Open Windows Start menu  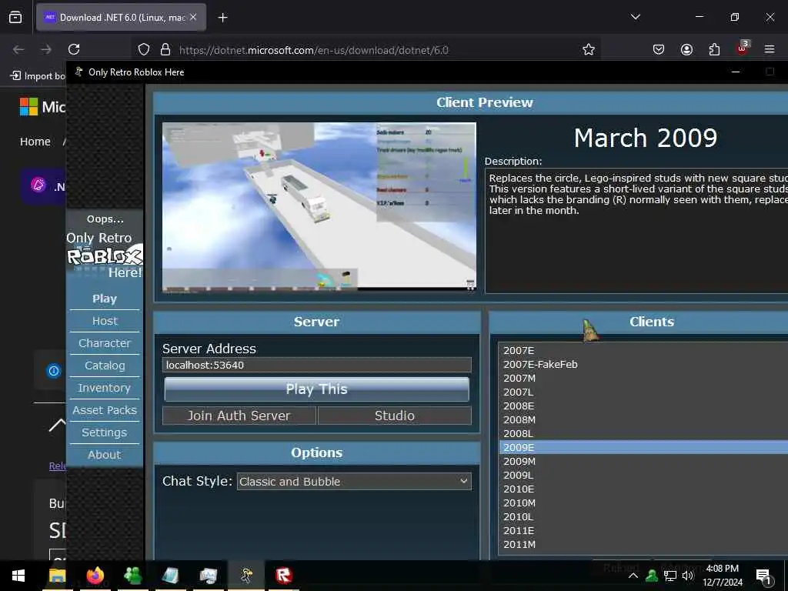pyautogui.click(x=18, y=576)
